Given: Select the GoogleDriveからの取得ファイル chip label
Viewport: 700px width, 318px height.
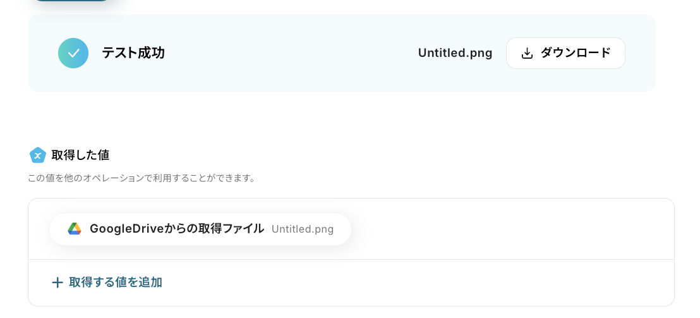Looking at the screenshot, I should 176,229.
